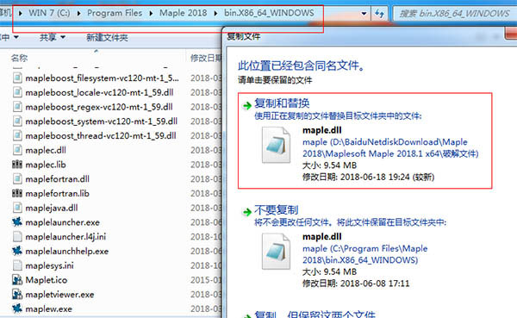Image resolution: width=517 pixels, height=318 pixels.
Task: Select file name maplefortran.dll
Action: click(58, 178)
